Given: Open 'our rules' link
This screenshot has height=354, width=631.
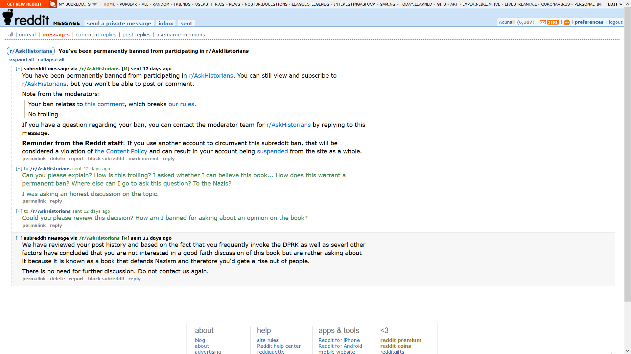Looking at the screenshot, I should click(181, 104).
